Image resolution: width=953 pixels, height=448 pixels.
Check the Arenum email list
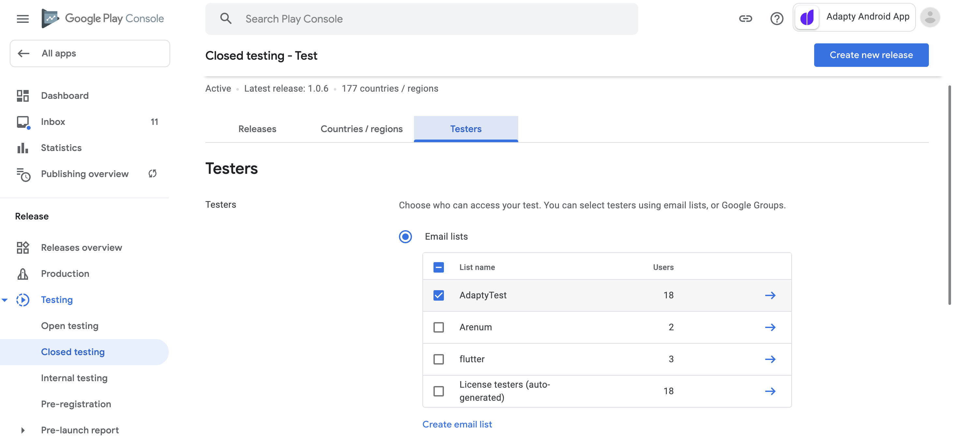pos(438,327)
